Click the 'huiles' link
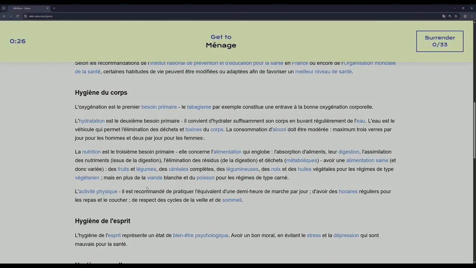Viewport: 476px width, 268px height. 305,169
